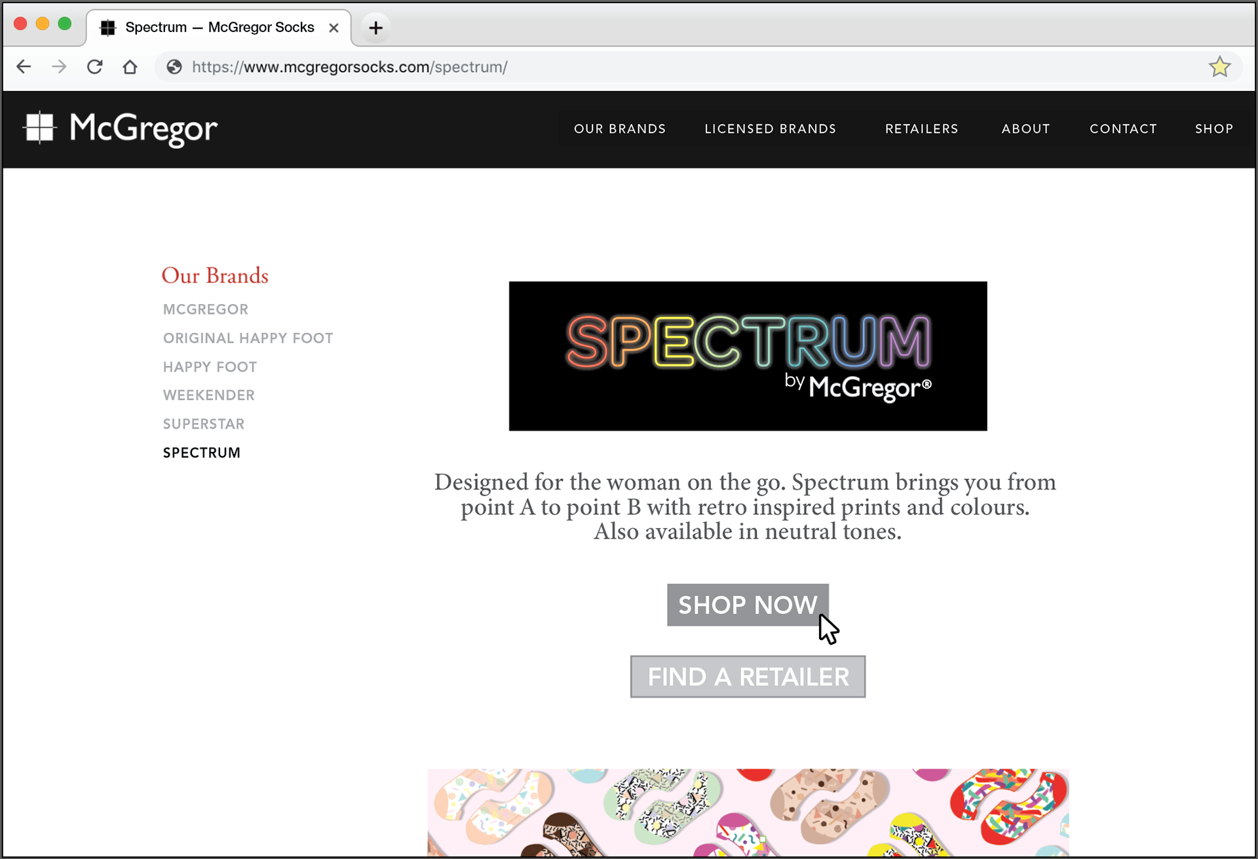Click the McGregor logo in the header
This screenshot has height=859, width=1258.
(x=120, y=129)
